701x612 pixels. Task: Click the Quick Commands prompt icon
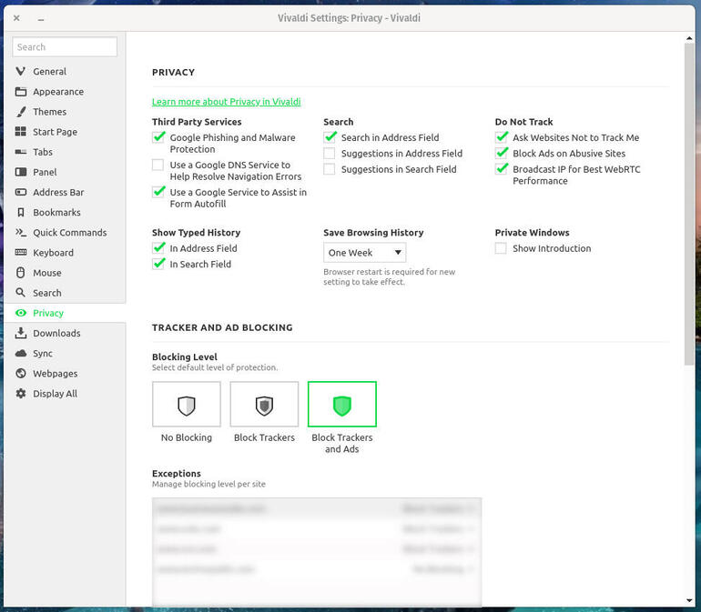[21, 232]
